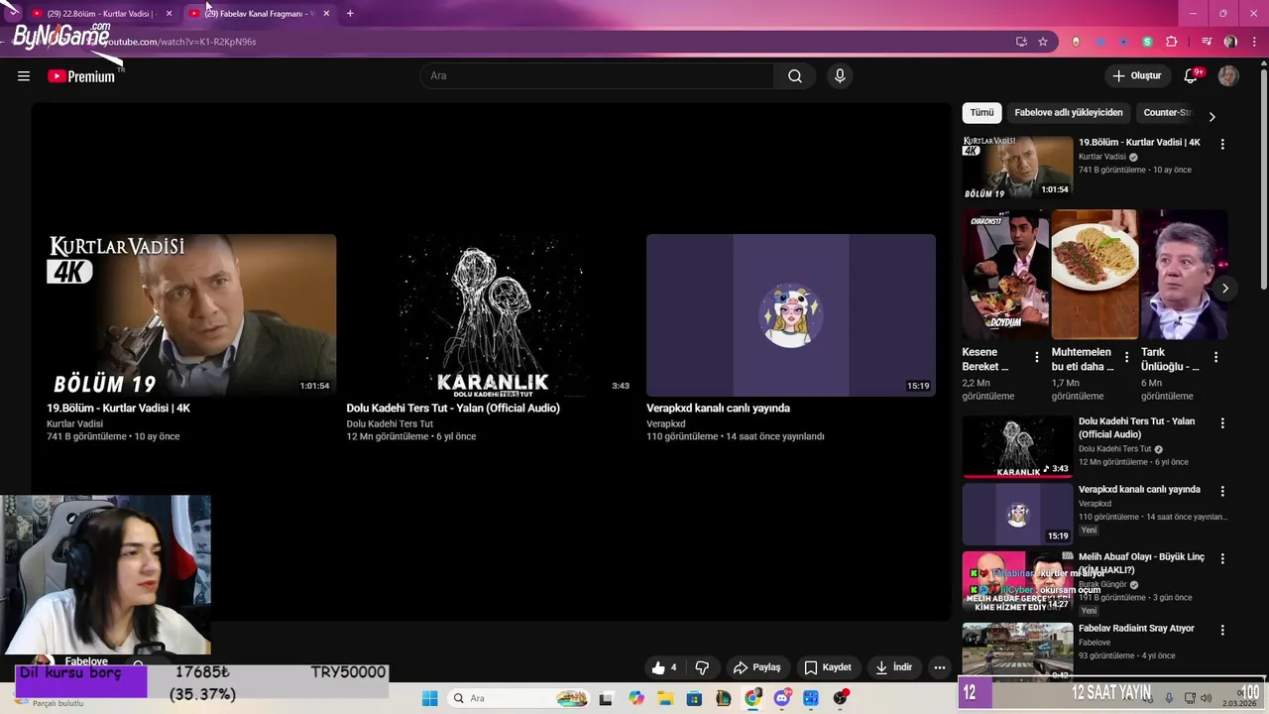Open Chrome extensions puzzle icon
The image size is (1269, 714).
pyautogui.click(x=1172, y=42)
